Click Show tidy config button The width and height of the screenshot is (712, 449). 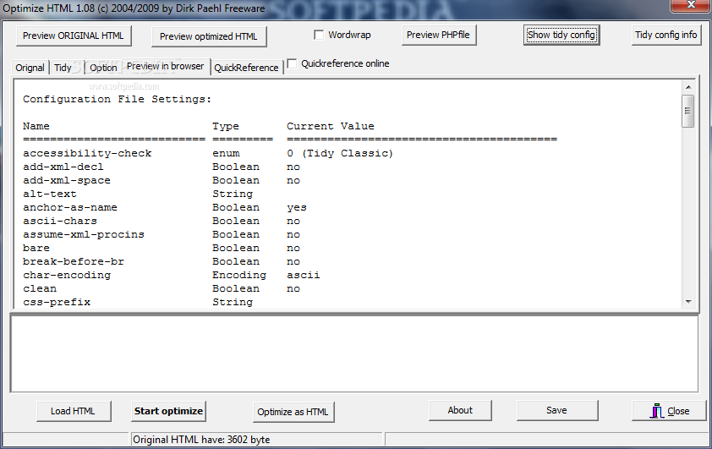point(561,35)
